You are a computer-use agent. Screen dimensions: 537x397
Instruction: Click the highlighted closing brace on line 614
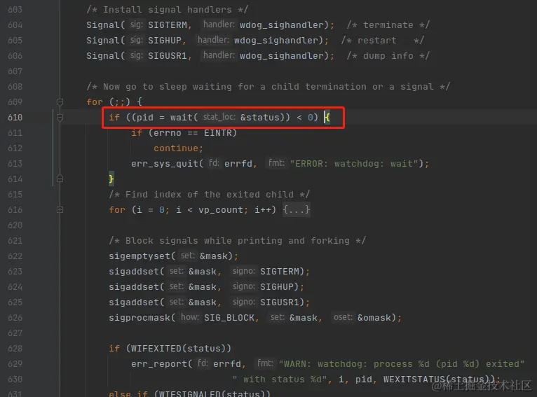point(111,179)
